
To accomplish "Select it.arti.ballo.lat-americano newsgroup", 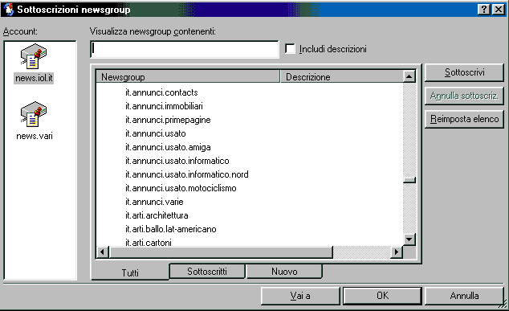I will 171,229.
